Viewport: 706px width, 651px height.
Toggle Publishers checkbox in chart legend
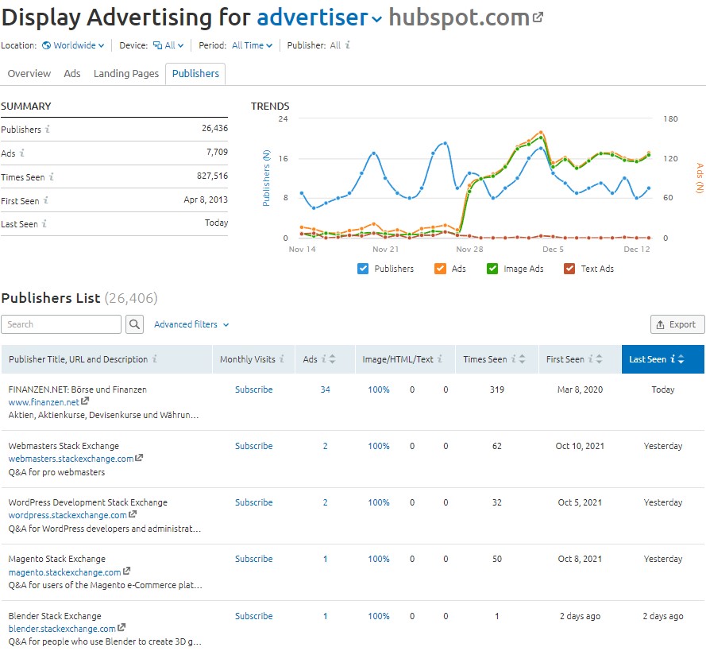pyautogui.click(x=363, y=269)
